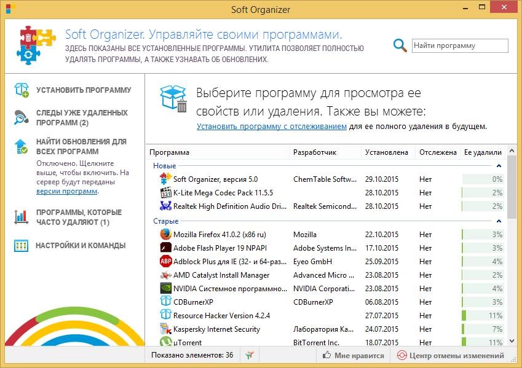The image size is (522, 368).
Task: Select Soft Organizer, версия 5.0 row text
Action: [x=215, y=179]
